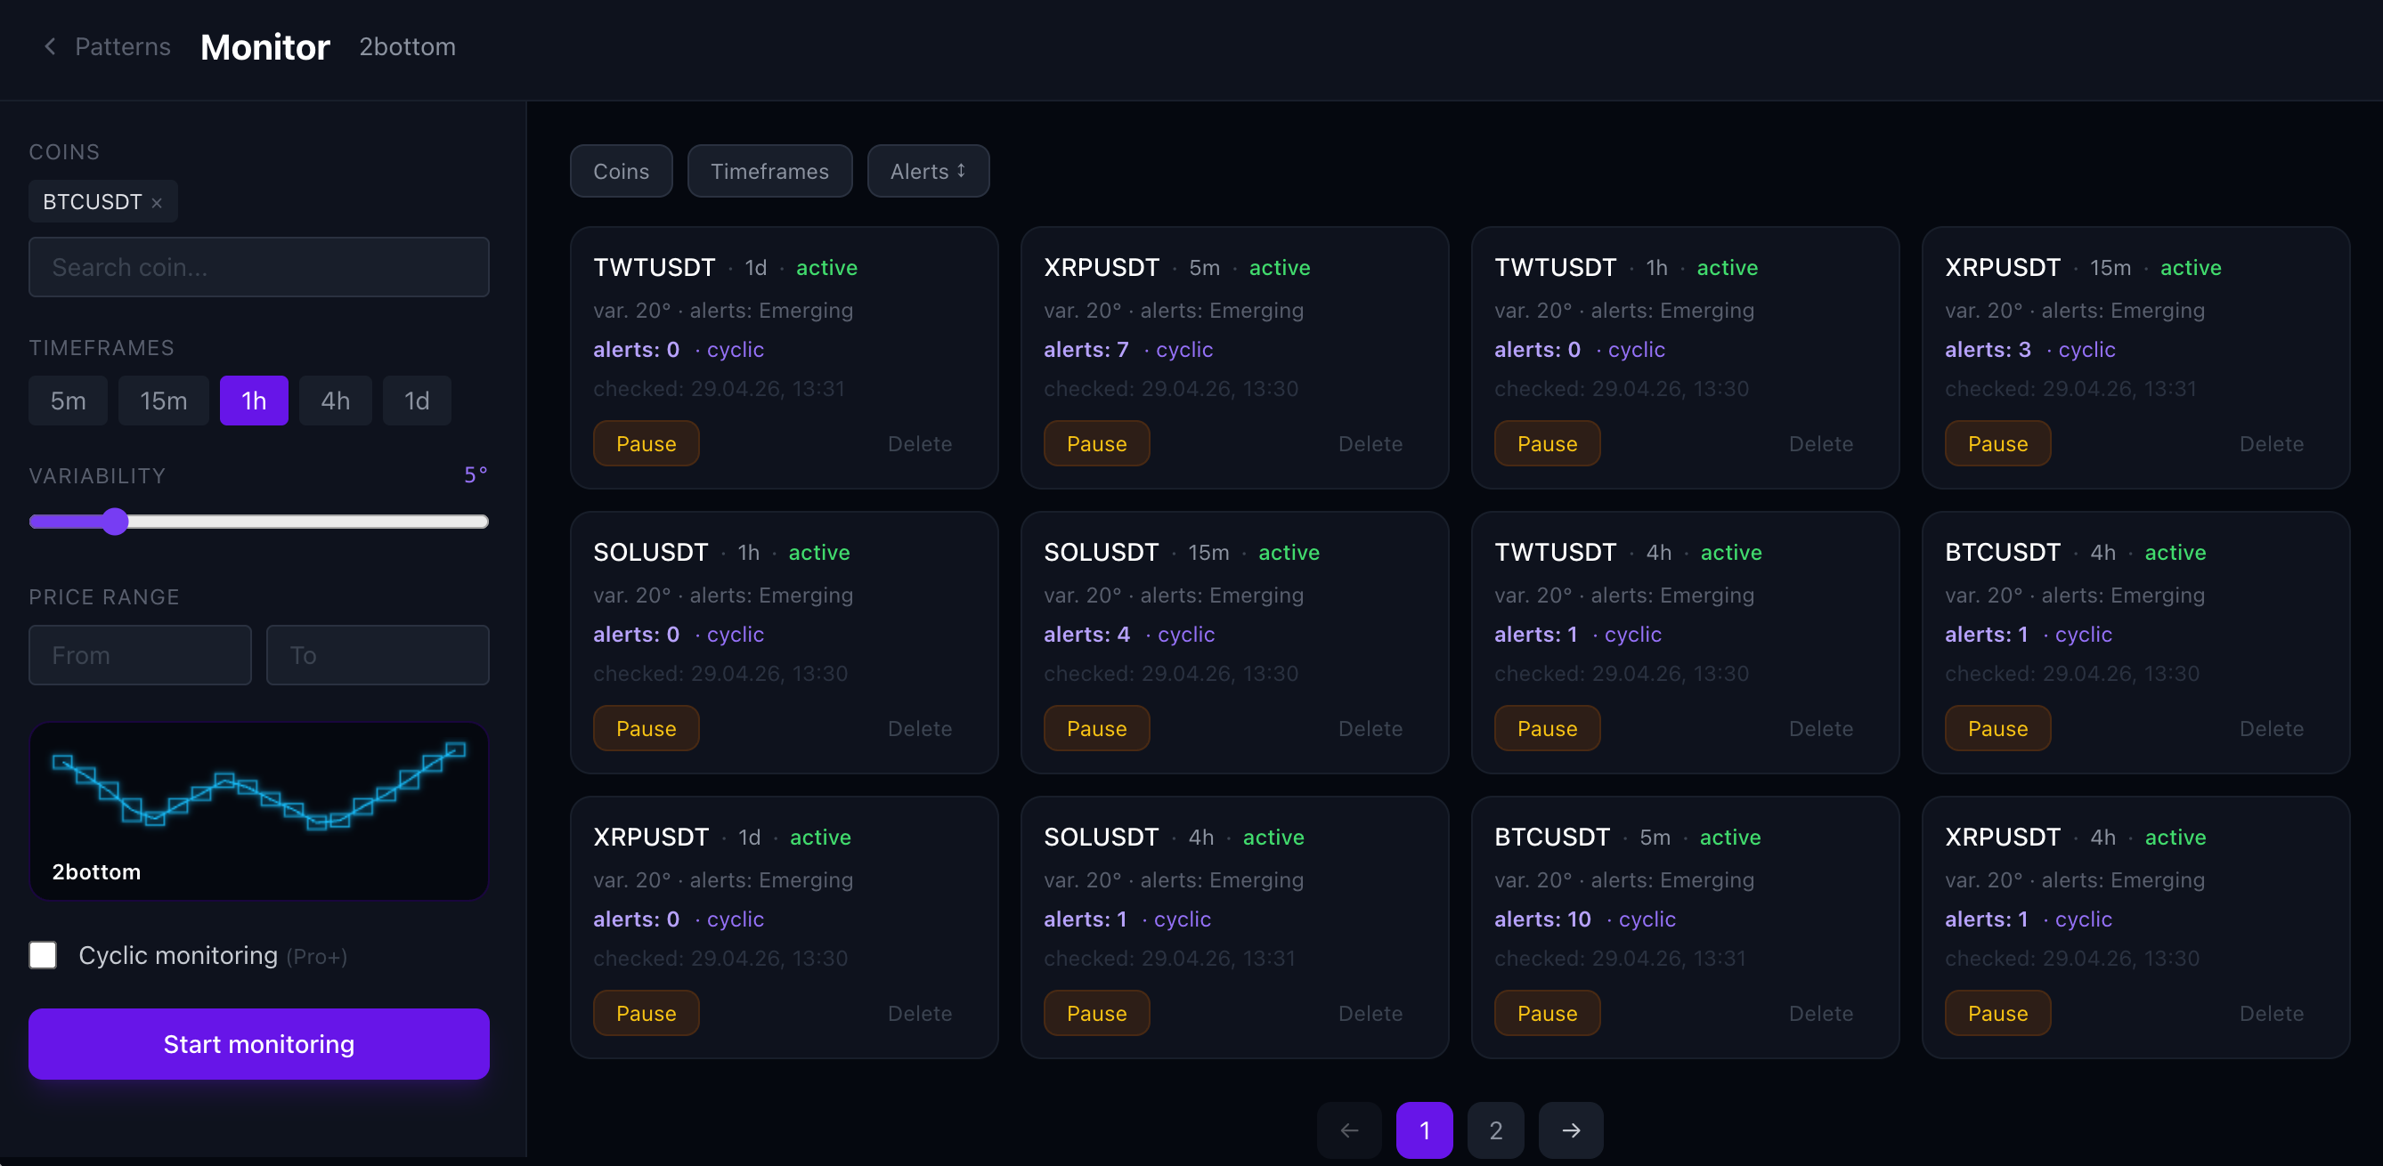Image resolution: width=2383 pixels, height=1166 pixels.
Task: Delete the XRPUSDT 5m monitor
Action: (1370, 443)
